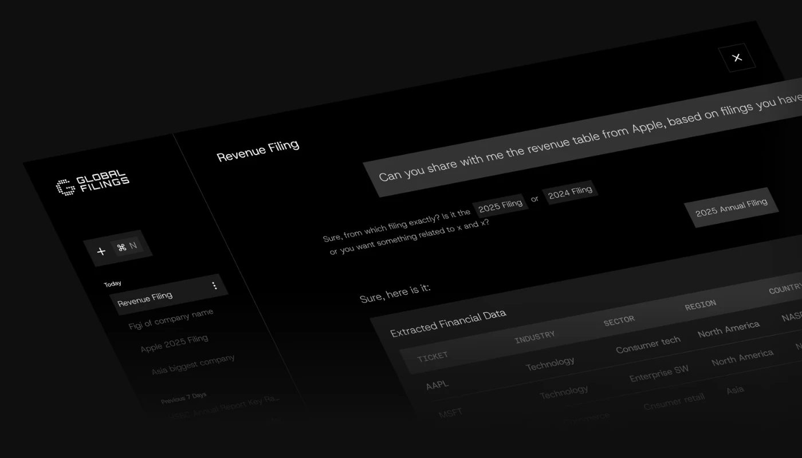Viewport: 802px width, 458px height.
Task: Open the Revenue Filing options menu dots
Action: 214,285
